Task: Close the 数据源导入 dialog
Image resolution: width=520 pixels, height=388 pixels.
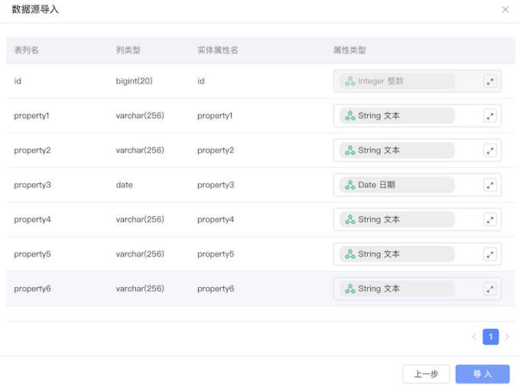Action: coord(505,10)
